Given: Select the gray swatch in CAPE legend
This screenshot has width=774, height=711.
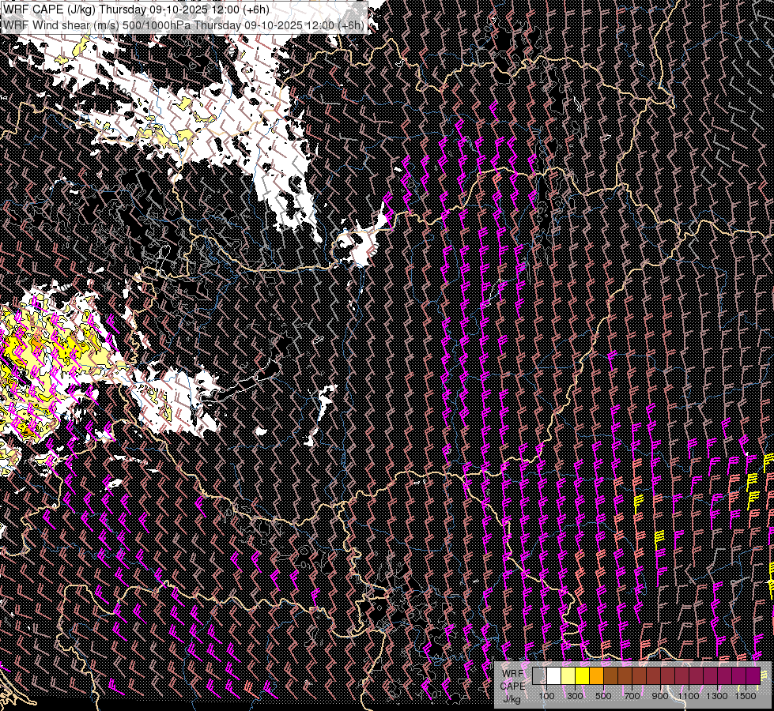Looking at the screenshot, I should [539, 676].
